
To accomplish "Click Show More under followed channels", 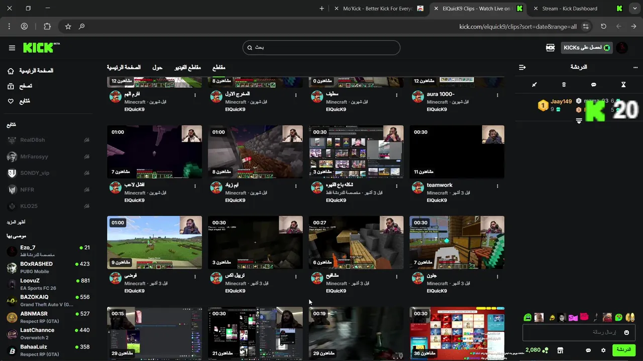I will [x=16, y=222].
